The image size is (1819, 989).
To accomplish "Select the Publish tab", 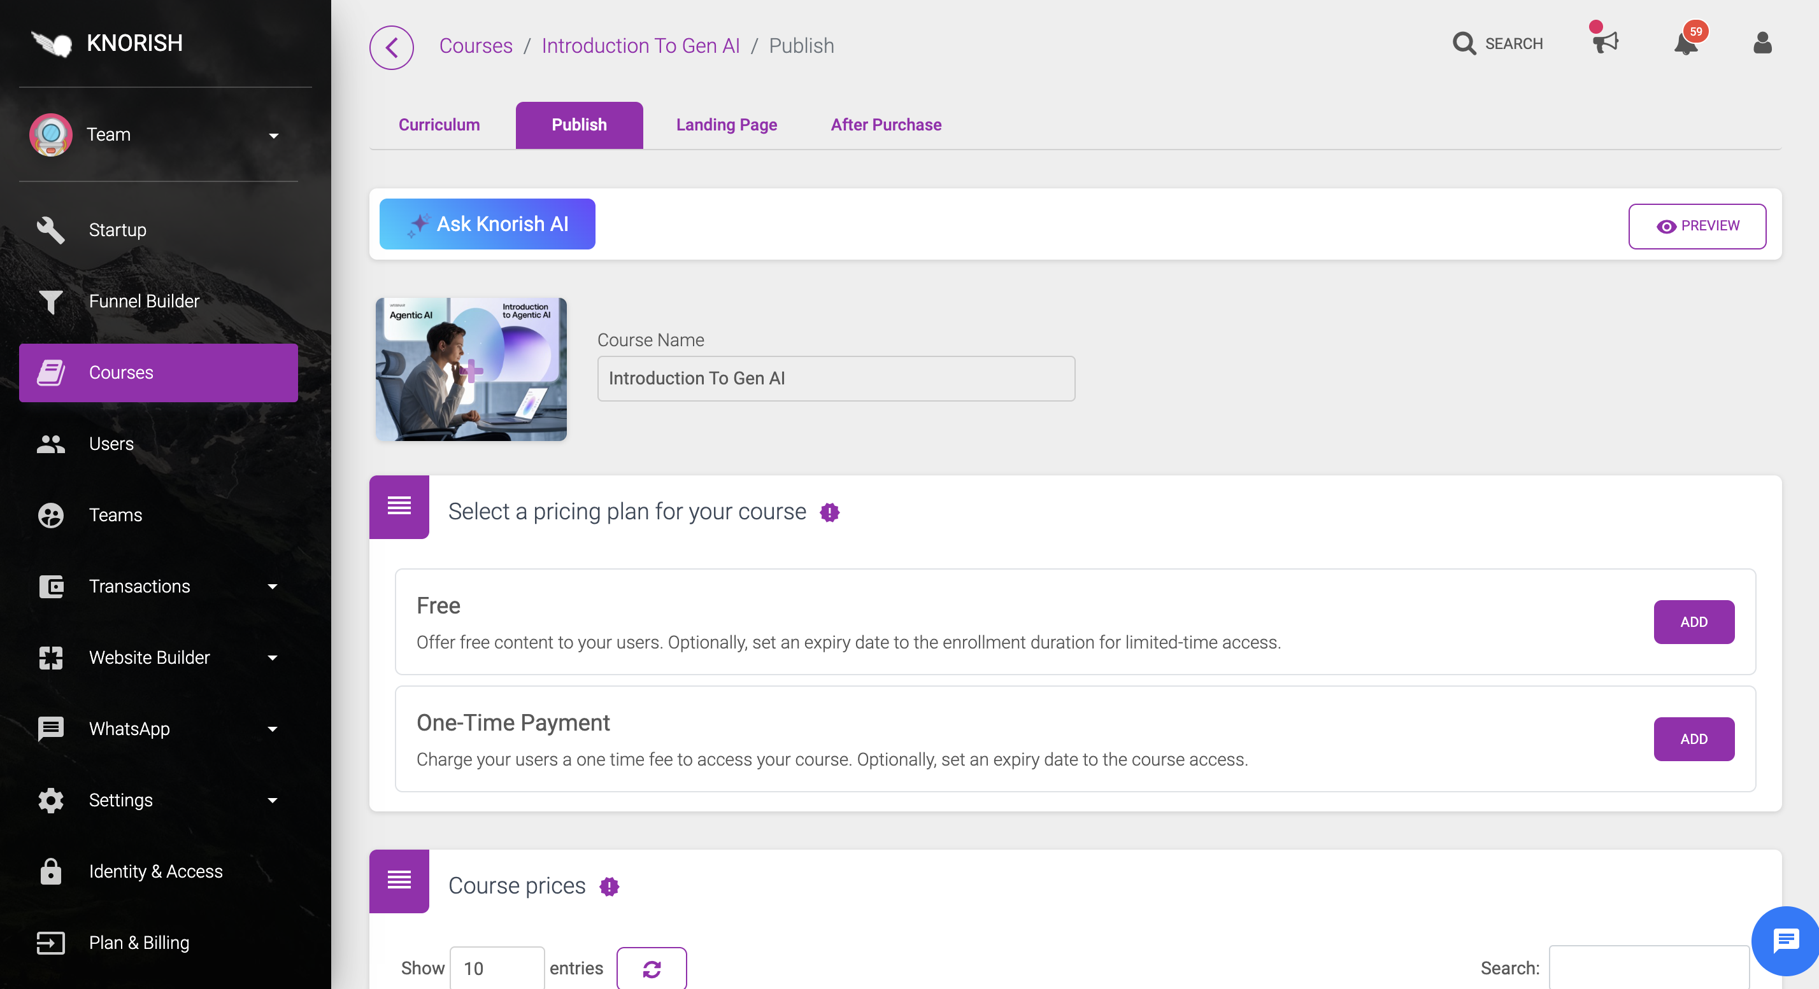I will (x=579, y=125).
